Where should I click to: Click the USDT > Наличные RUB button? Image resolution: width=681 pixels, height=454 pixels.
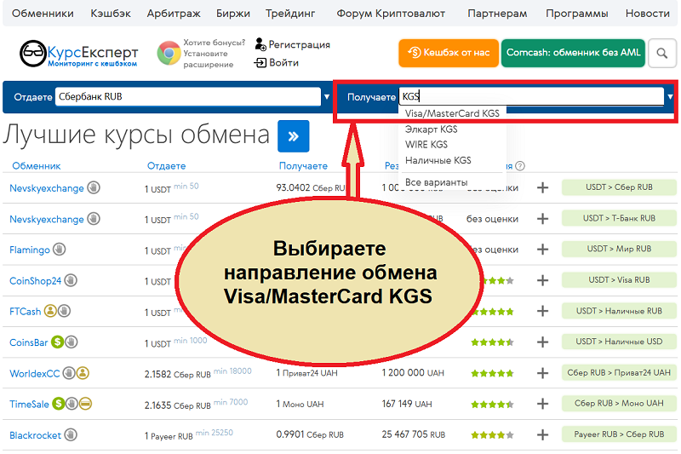[x=619, y=311]
